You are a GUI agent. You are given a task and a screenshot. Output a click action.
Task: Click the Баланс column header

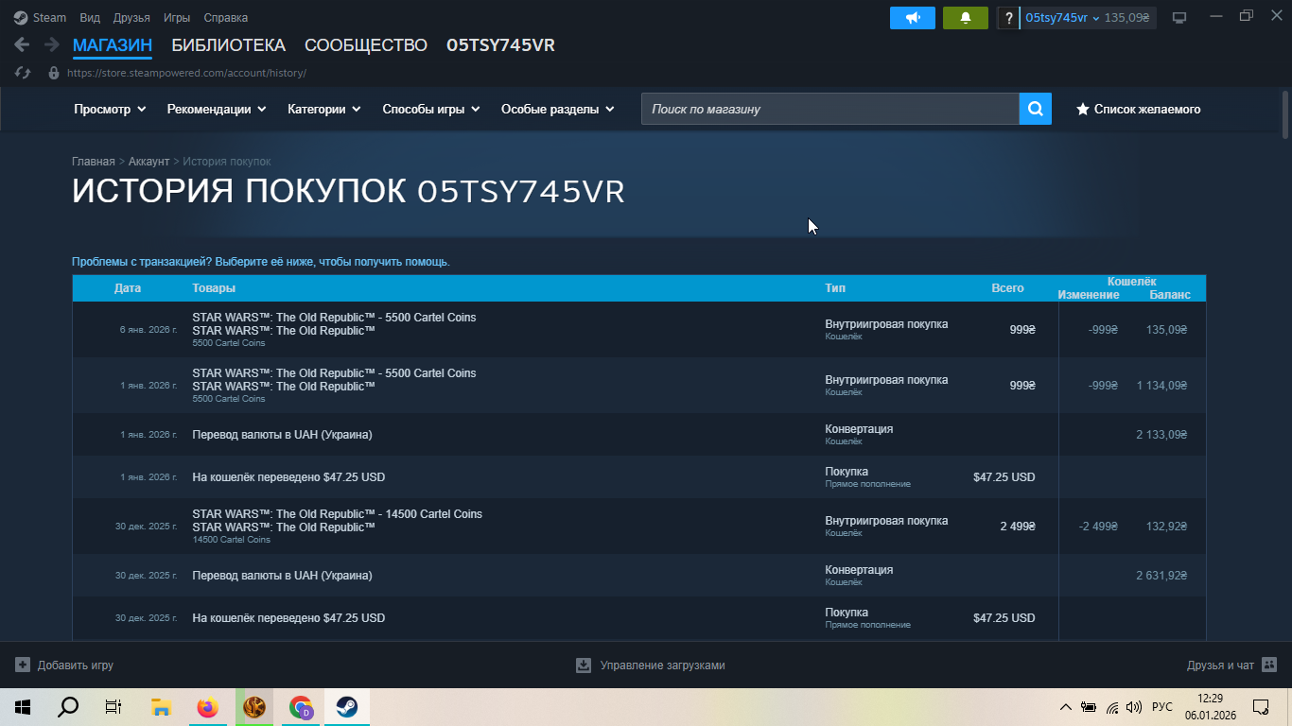[1170, 295]
